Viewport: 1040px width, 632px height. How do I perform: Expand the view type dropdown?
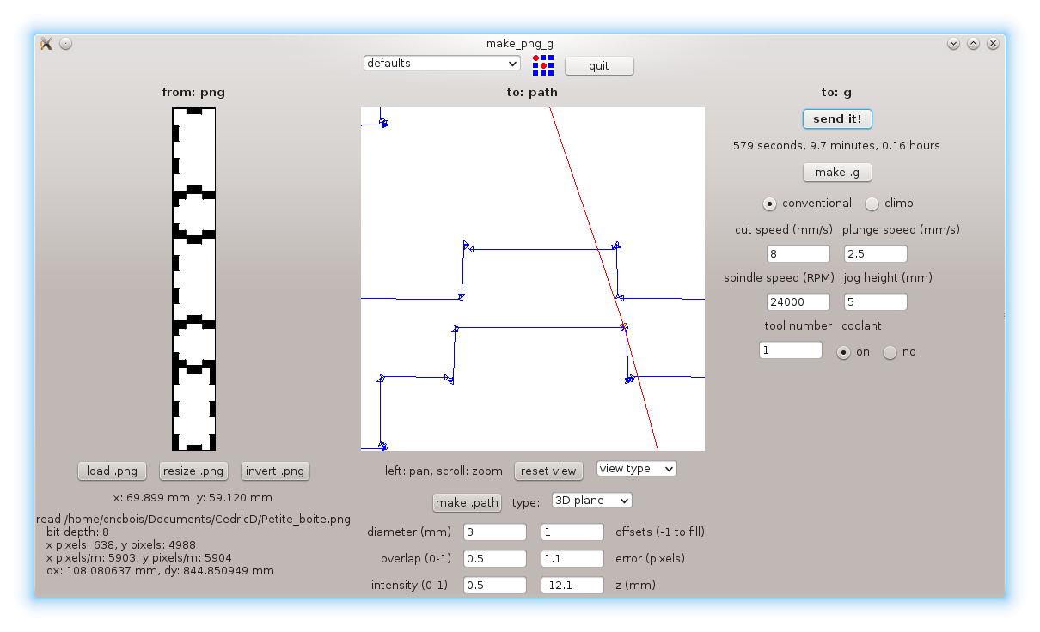pyautogui.click(x=636, y=469)
